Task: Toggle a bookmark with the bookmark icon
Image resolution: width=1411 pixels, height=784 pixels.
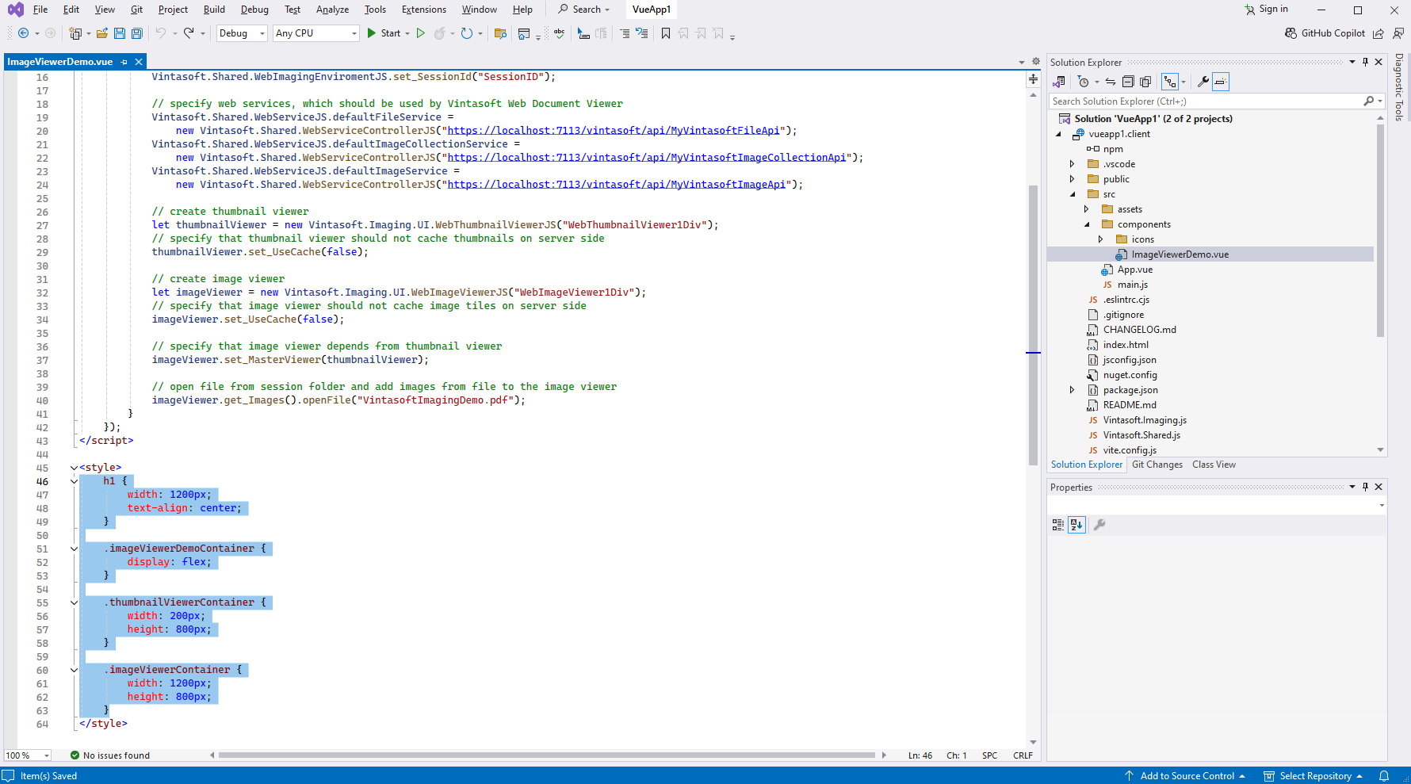Action: 666,33
